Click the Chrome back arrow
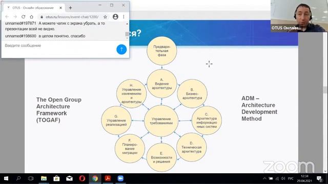The height and width of the screenshot is (184, 328). [7, 17]
